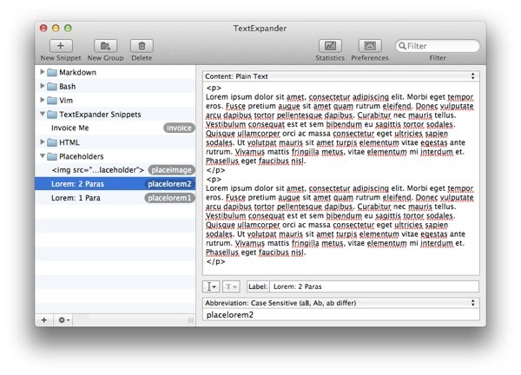The image size is (521, 375).
Task: Open the gear action menu
Action: click(x=63, y=319)
